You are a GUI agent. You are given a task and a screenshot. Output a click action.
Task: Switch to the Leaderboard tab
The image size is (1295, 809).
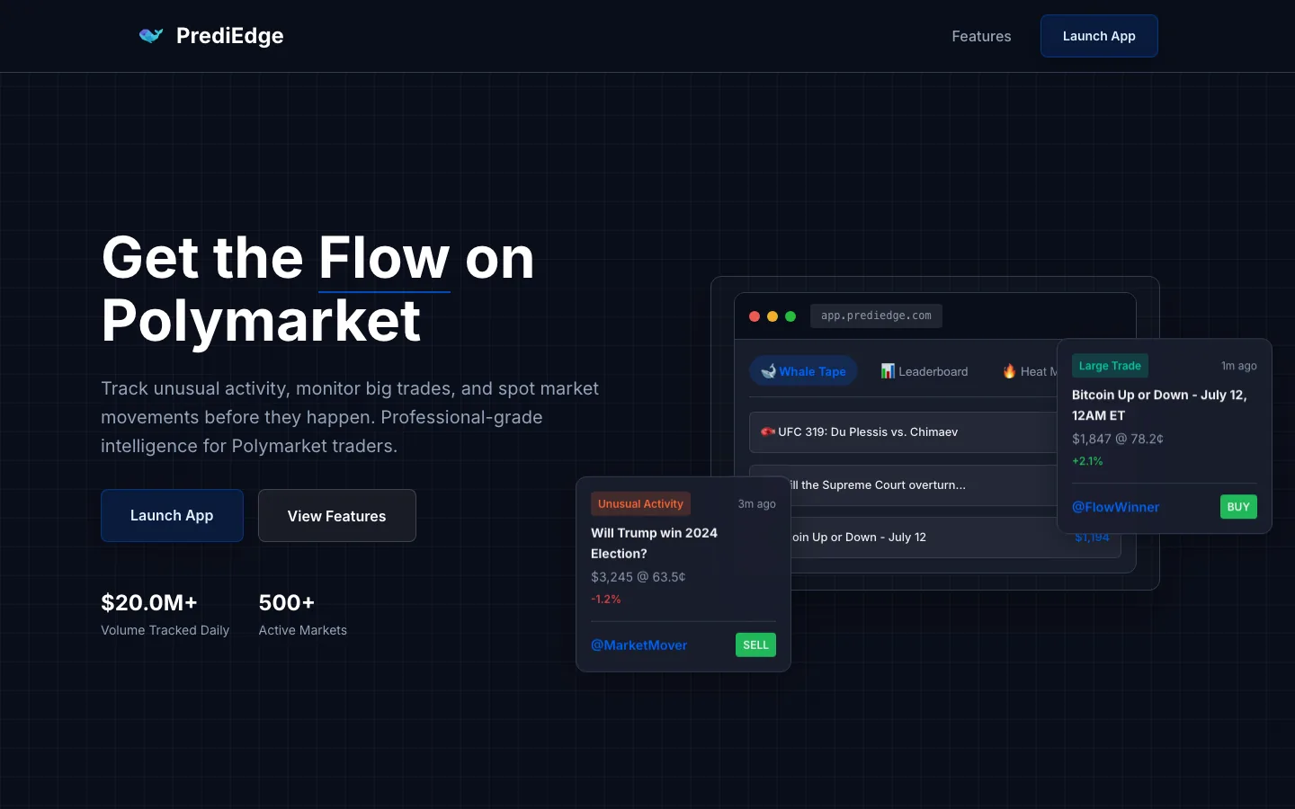[924, 371]
